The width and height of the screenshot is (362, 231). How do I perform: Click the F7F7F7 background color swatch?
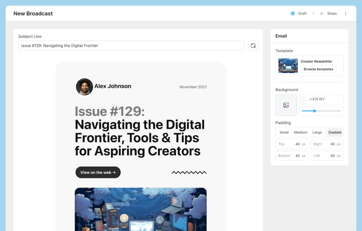tap(304, 99)
